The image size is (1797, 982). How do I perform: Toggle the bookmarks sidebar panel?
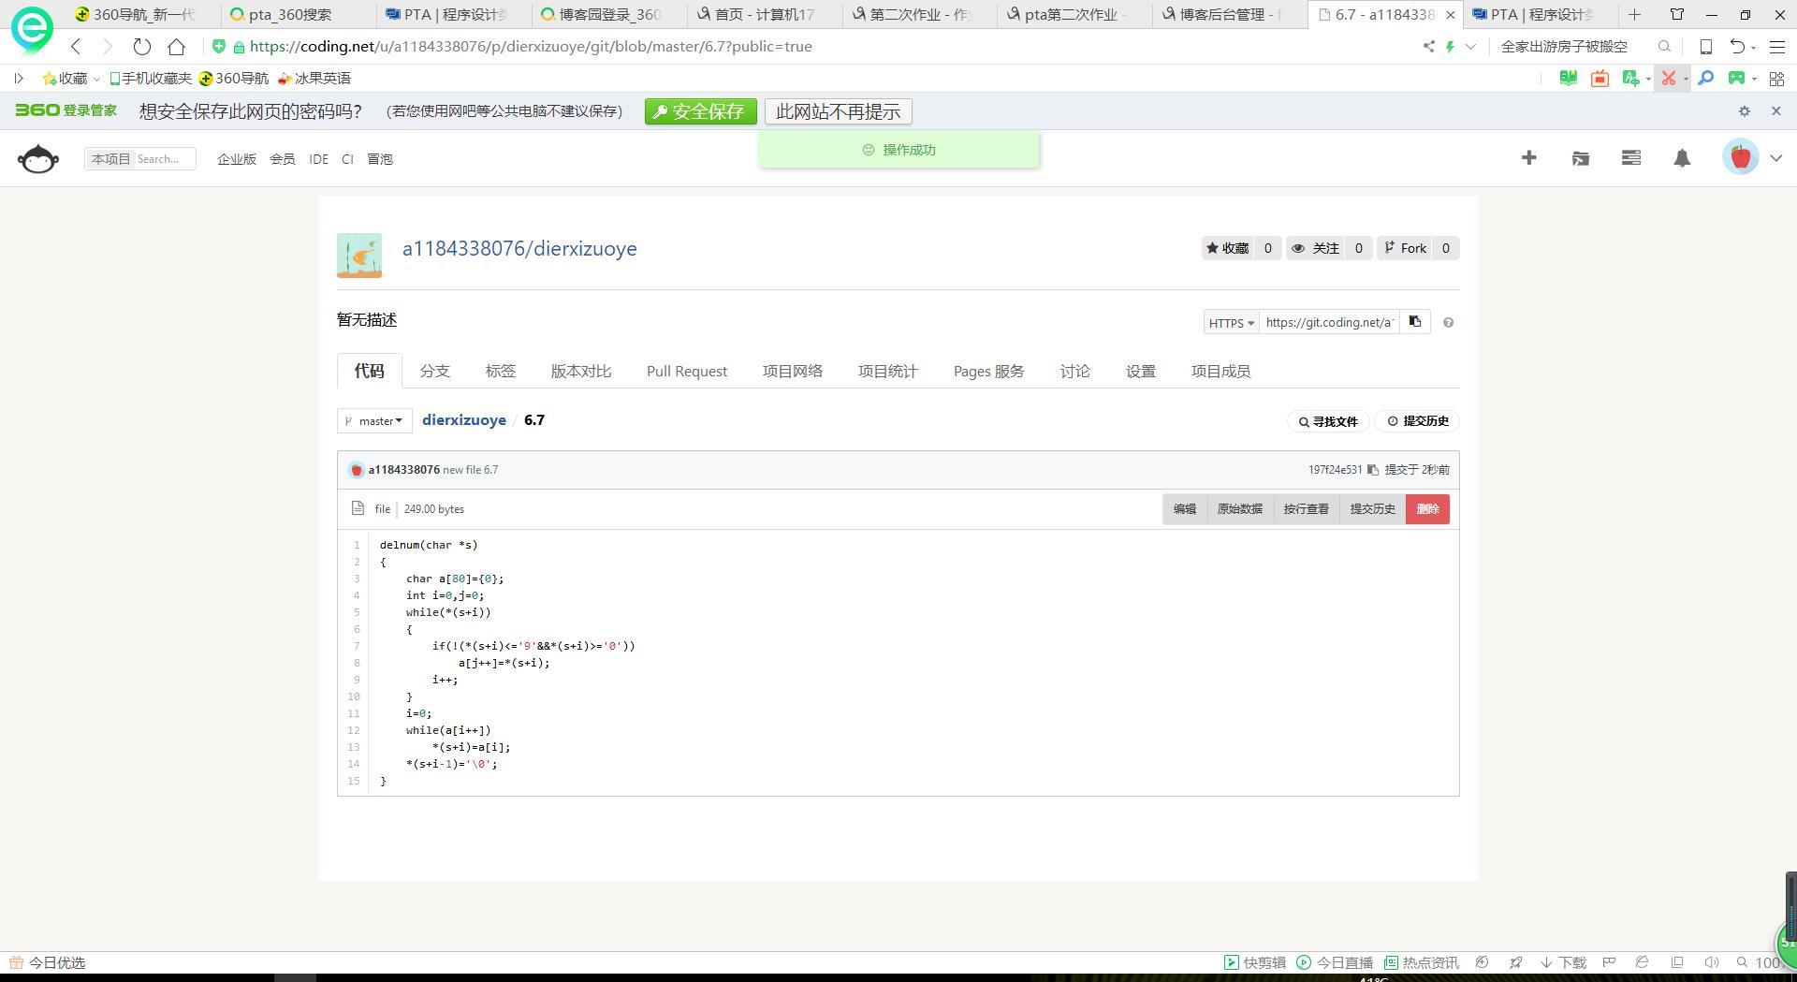tap(18, 79)
